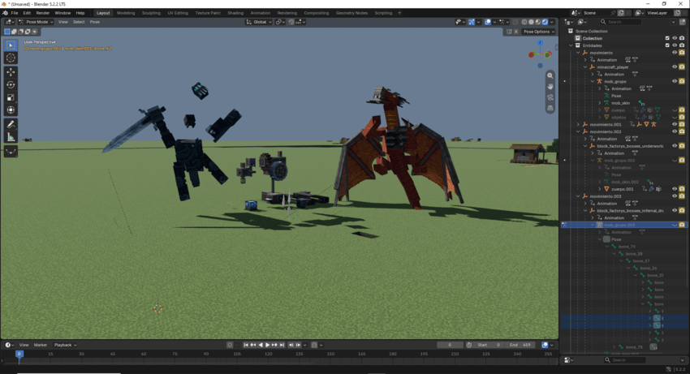Open the Edit menu
690x374 pixels.
pos(27,13)
